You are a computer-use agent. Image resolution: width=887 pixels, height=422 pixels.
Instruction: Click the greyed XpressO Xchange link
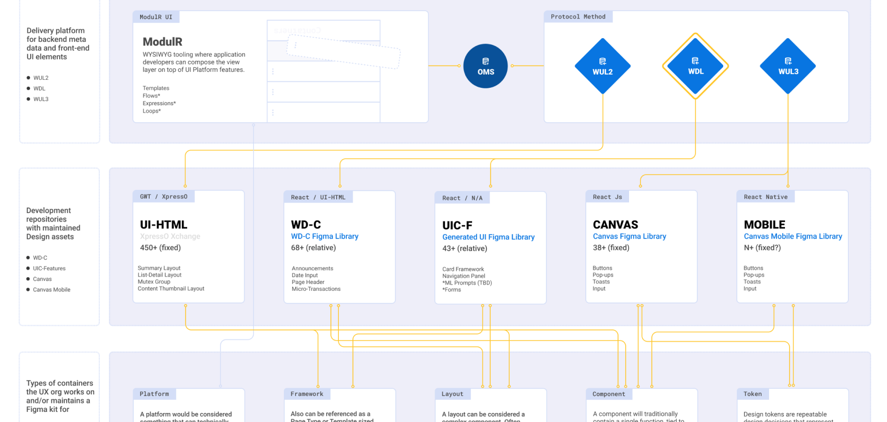click(170, 236)
